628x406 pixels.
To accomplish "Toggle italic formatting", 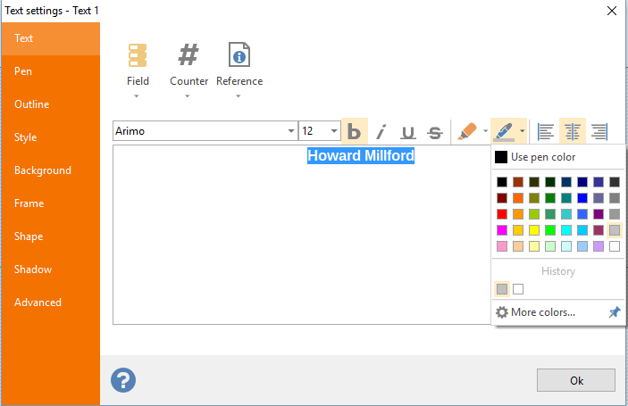I will [381, 131].
